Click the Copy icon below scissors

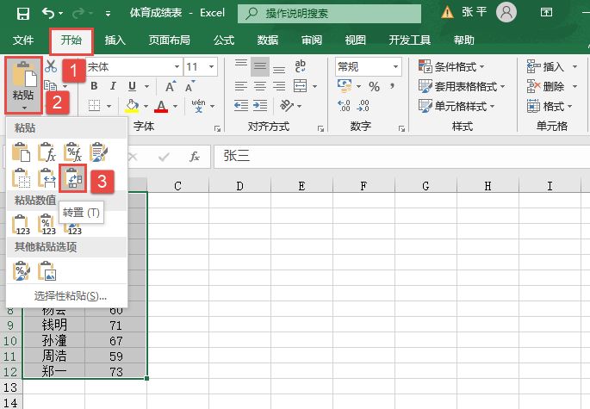[x=51, y=86]
